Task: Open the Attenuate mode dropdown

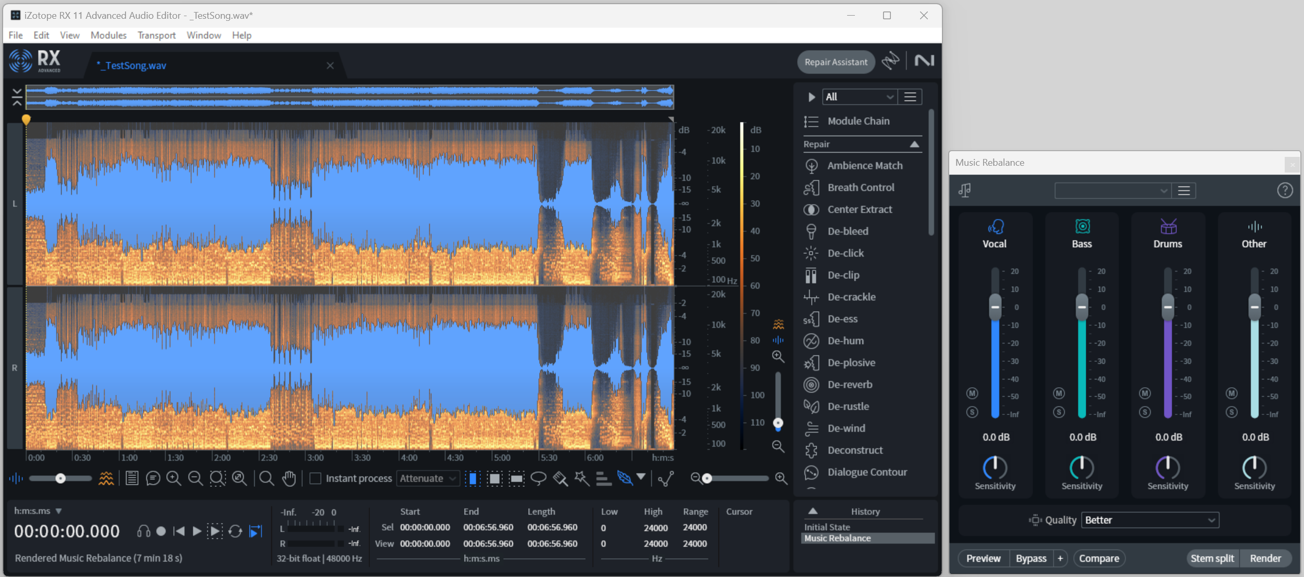Action: [428, 478]
